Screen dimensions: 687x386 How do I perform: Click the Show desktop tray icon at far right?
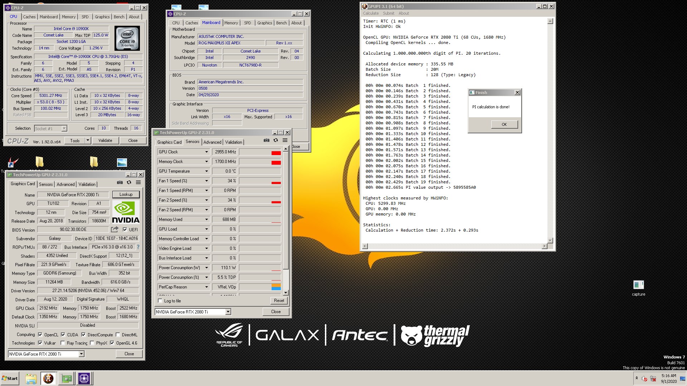[x=683, y=378]
